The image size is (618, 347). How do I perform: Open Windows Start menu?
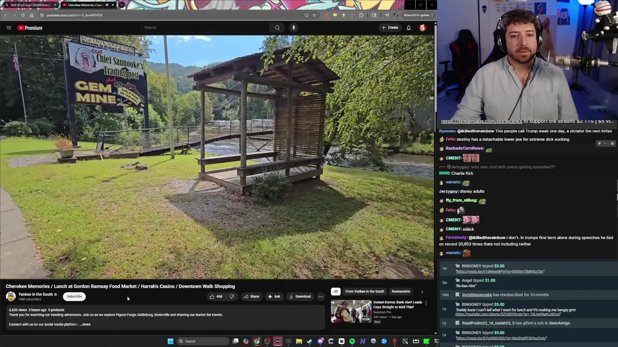pyautogui.click(x=170, y=341)
